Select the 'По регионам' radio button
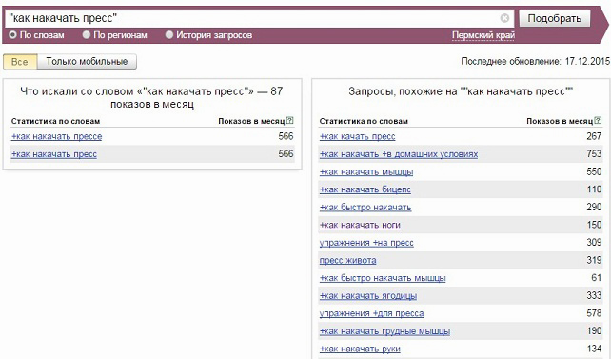 [87, 35]
